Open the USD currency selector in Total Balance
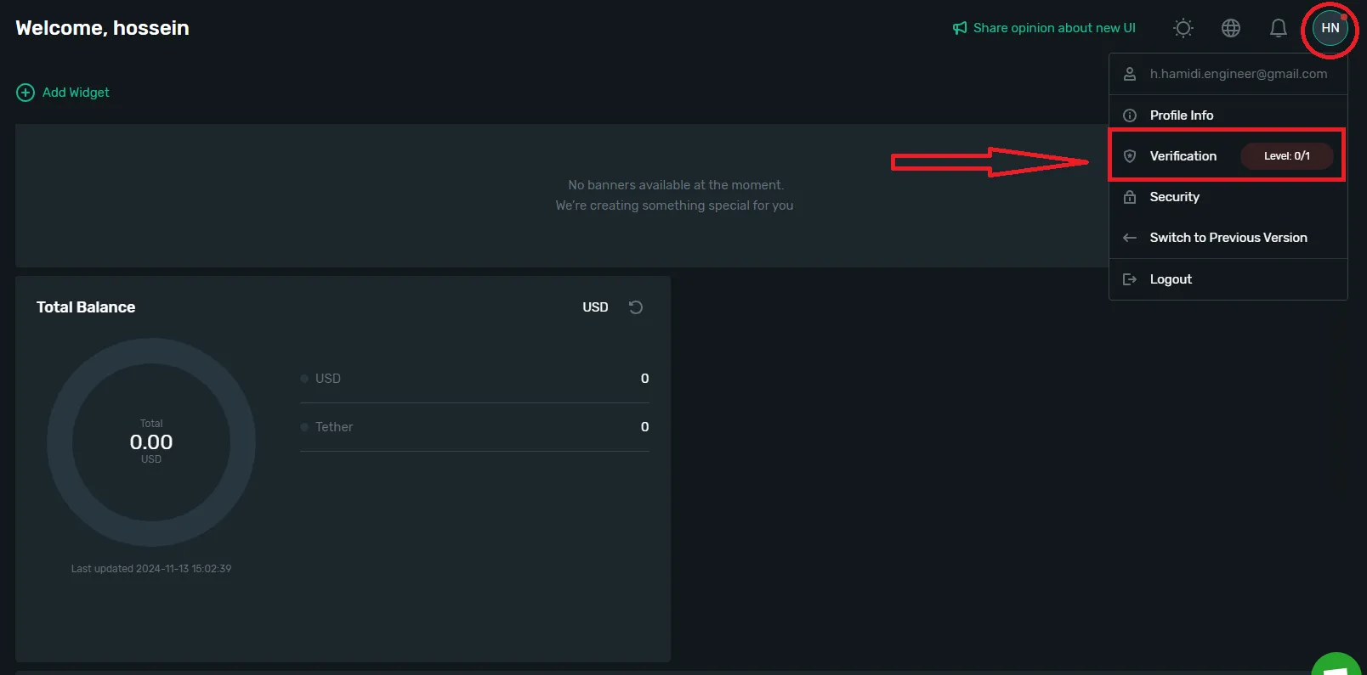The image size is (1367, 675). tap(595, 307)
